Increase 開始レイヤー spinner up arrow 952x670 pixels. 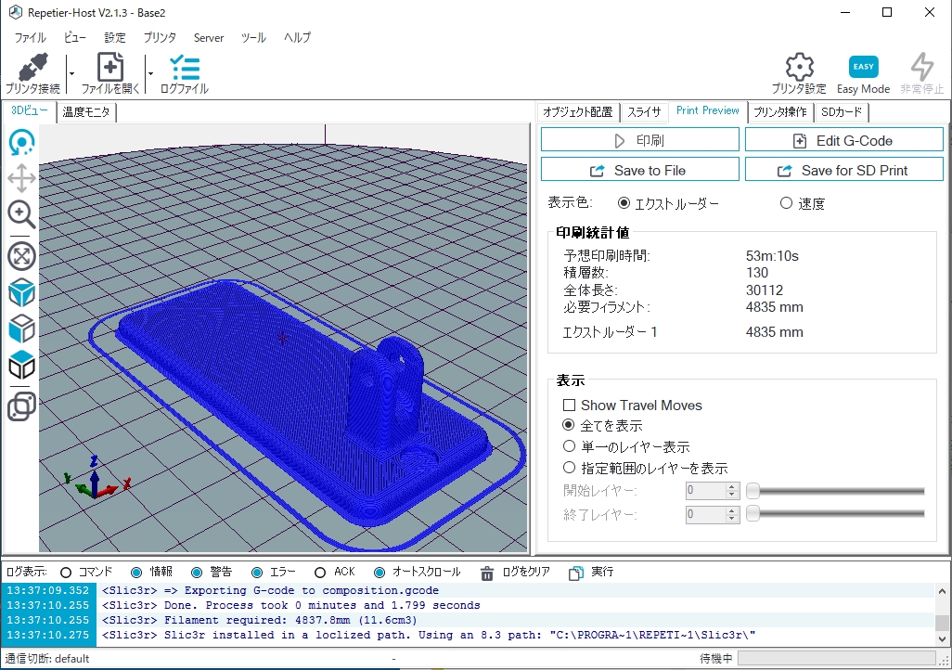tap(731, 486)
